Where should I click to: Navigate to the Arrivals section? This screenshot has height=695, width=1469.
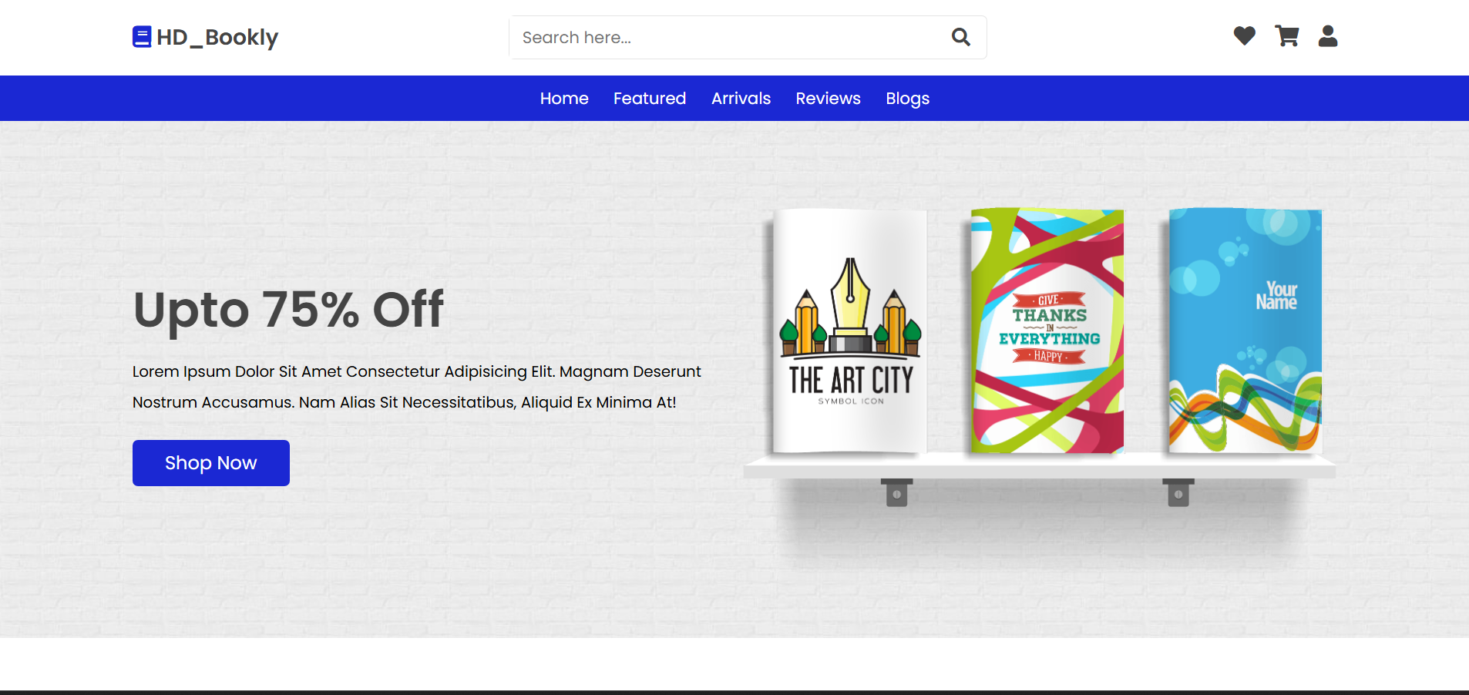pyautogui.click(x=741, y=99)
